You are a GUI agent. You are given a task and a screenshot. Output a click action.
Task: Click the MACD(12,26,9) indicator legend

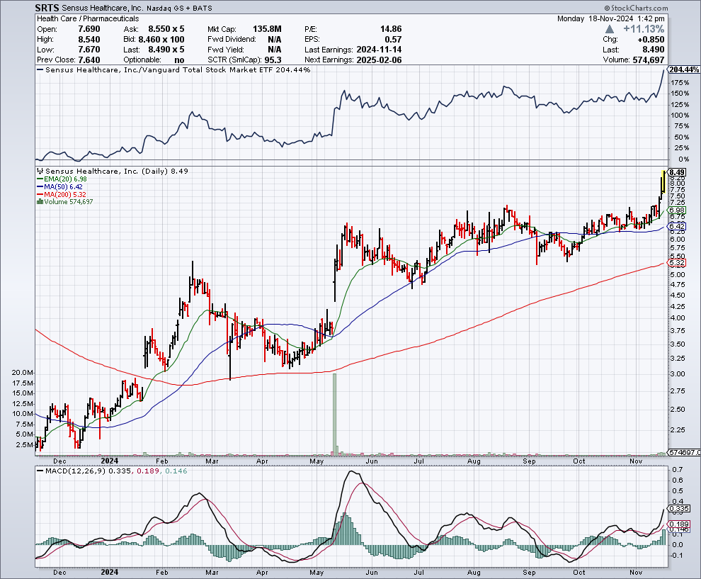(112, 471)
